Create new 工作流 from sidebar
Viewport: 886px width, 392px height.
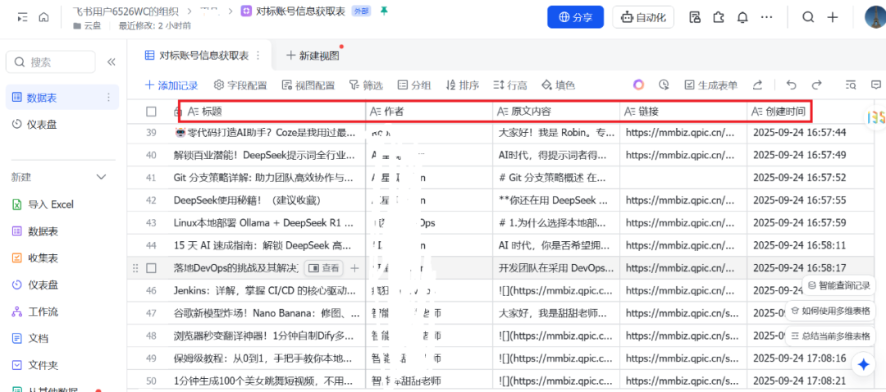click(36, 312)
